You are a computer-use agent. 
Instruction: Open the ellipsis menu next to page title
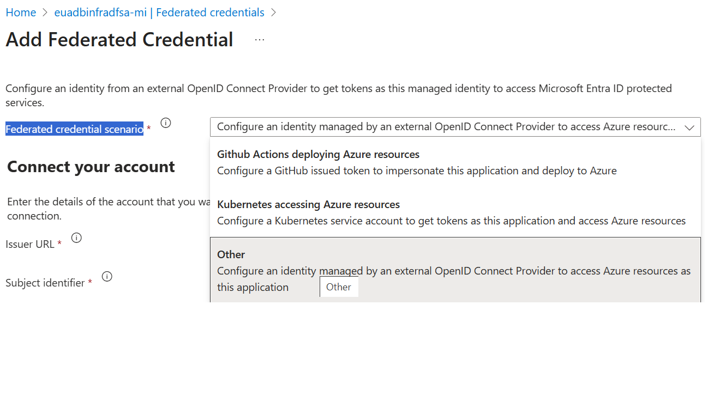259,39
